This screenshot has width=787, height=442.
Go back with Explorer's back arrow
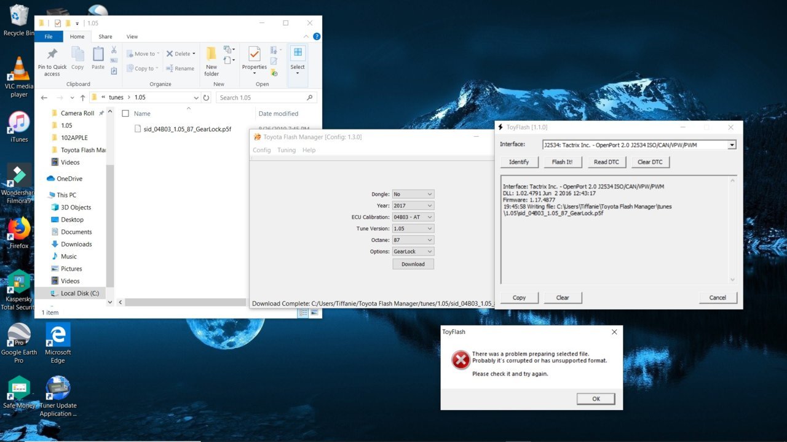(x=44, y=98)
